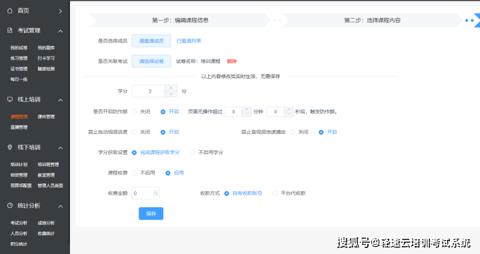Go to step 第一步：编辑课程信息
The image size is (480, 254).
180,20
